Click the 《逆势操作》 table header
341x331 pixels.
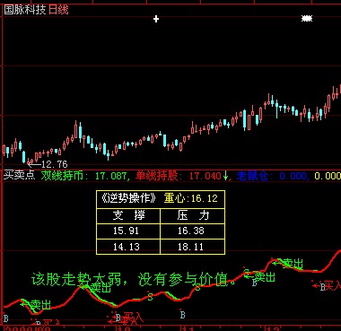[x=128, y=198]
